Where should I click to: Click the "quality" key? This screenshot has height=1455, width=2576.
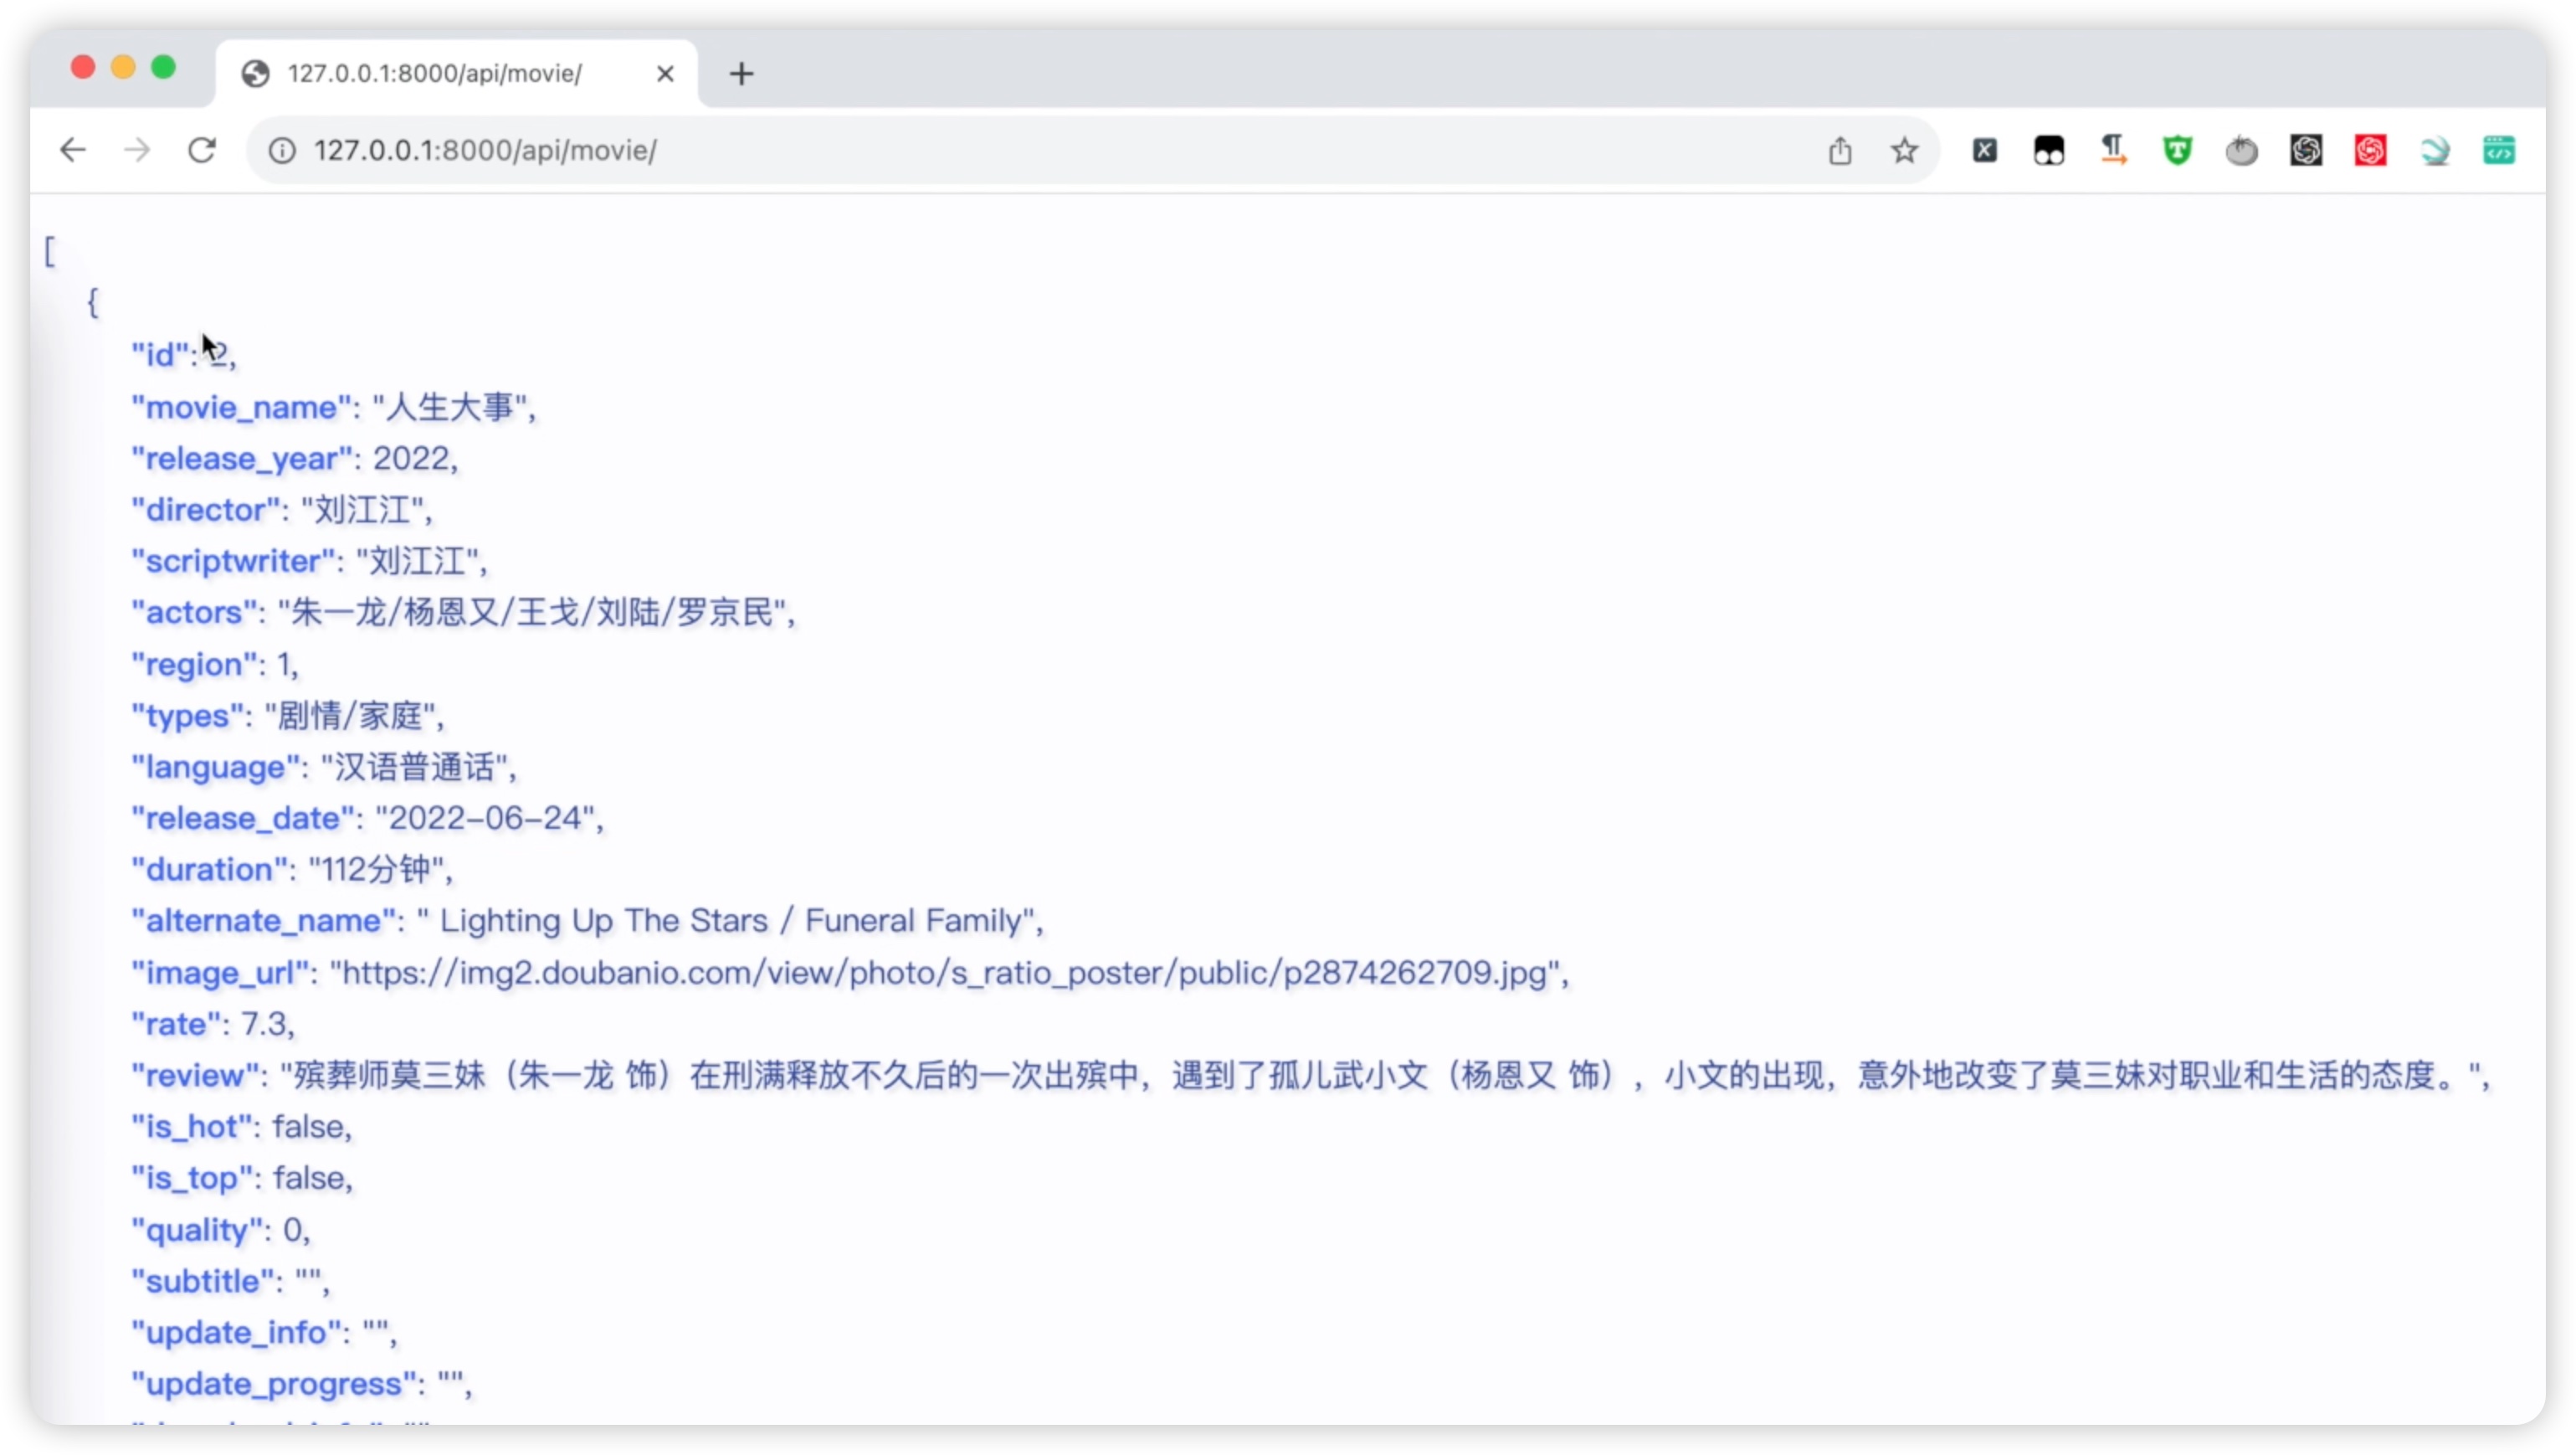click(197, 1230)
